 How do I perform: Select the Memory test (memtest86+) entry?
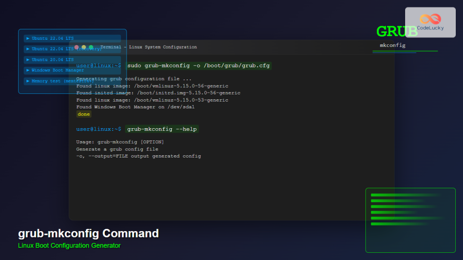click(54, 81)
